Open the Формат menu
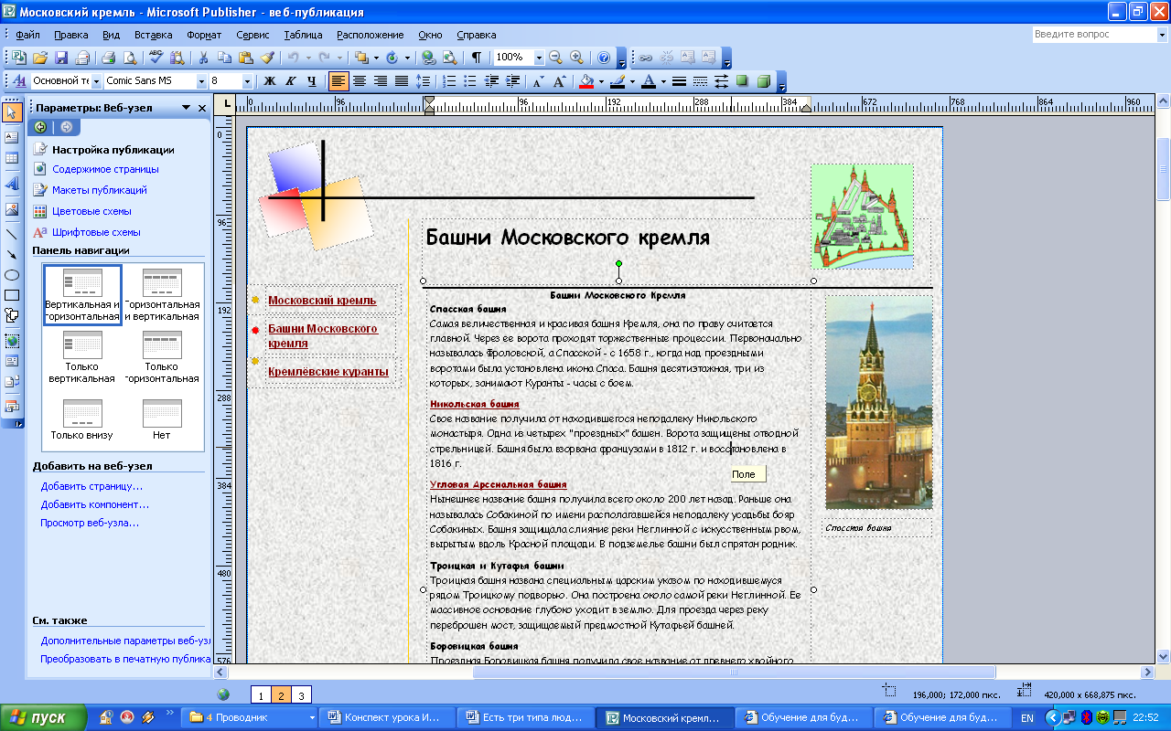1171x731 pixels. tap(204, 35)
